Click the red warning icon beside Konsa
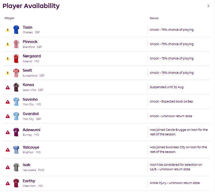This screenshot has height=192, width=215. pyautogui.click(x=8, y=87)
